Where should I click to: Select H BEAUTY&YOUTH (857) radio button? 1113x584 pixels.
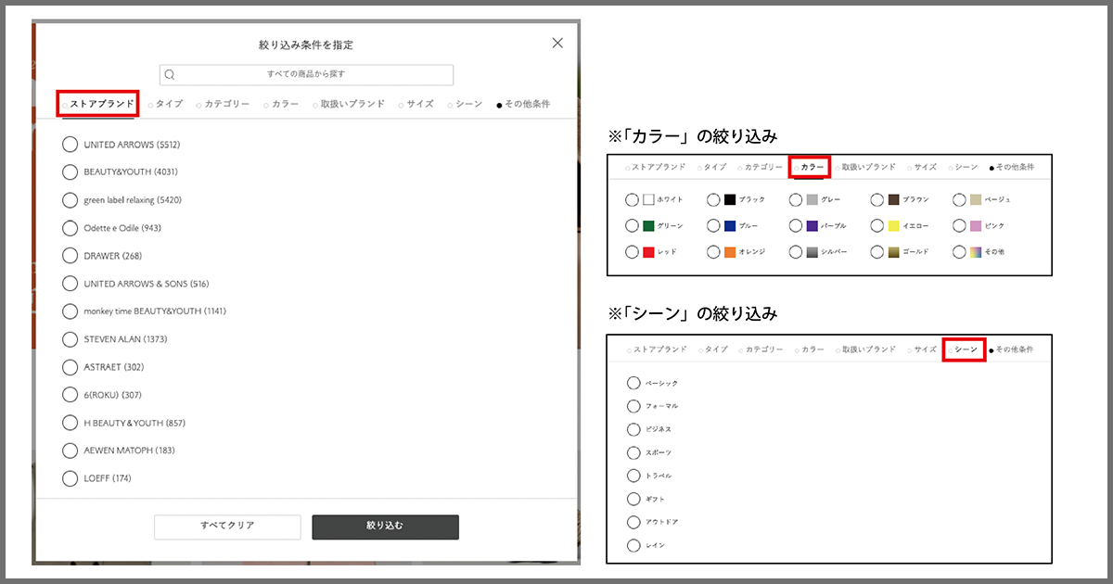click(x=70, y=423)
